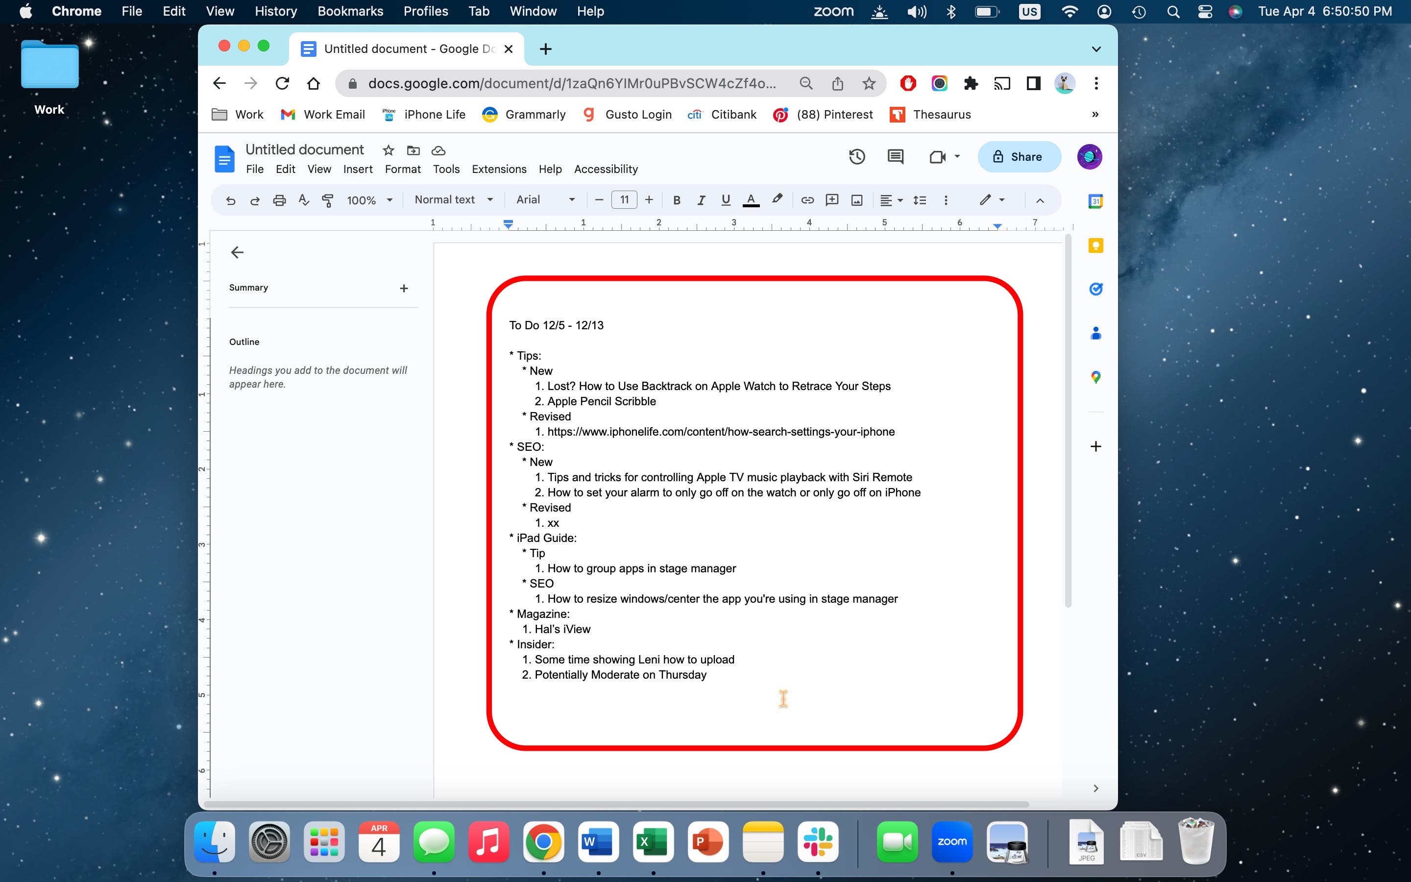Open the comments history icon
1411x882 pixels.
pos(895,156)
